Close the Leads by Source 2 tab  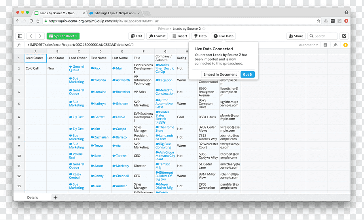click(84, 13)
